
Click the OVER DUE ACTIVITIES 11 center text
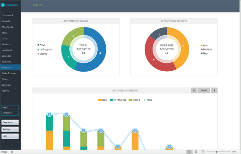(167, 49)
